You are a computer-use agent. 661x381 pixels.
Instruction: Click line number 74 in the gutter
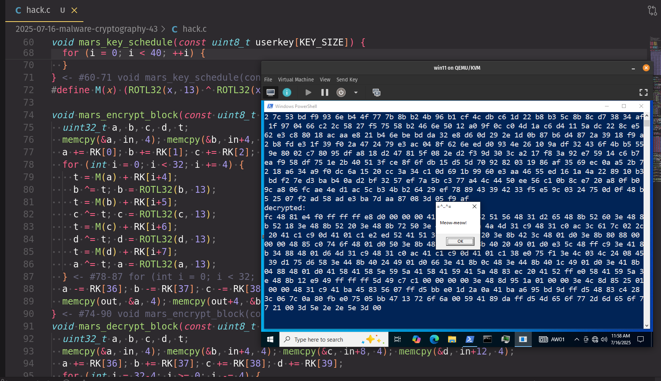[28, 115]
